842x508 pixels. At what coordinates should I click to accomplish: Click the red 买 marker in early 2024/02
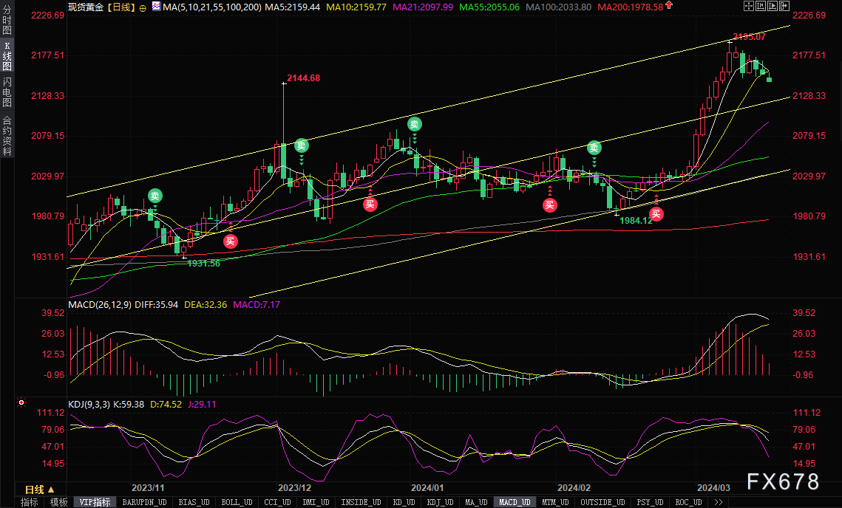click(549, 205)
